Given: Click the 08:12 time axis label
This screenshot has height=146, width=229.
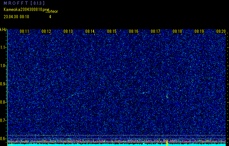Looking at the screenshot, I should tap(46, 31).
